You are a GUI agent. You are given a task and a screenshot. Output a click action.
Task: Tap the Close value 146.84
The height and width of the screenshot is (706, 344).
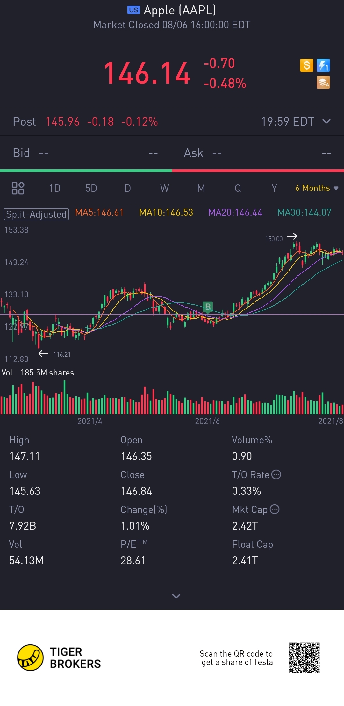coord(136,491)
